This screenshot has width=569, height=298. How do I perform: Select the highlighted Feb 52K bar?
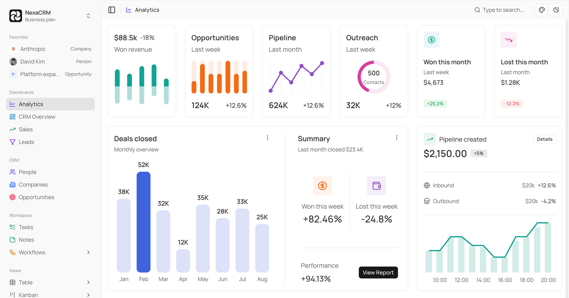tap(143, 222)
